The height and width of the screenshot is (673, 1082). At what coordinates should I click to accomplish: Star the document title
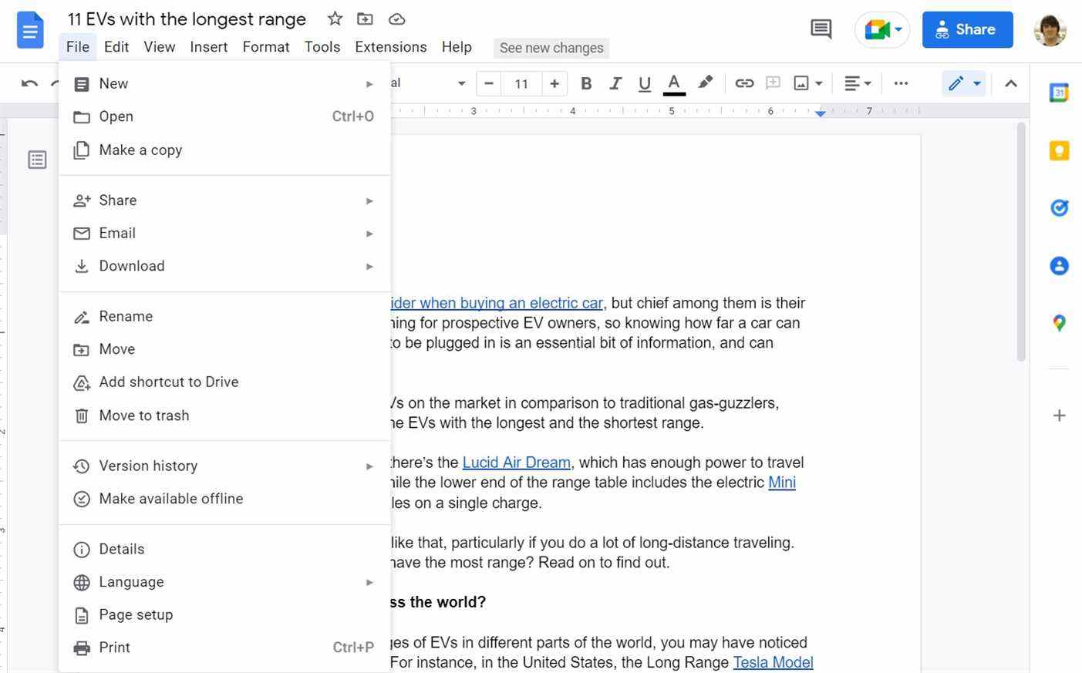coord(335,19)
